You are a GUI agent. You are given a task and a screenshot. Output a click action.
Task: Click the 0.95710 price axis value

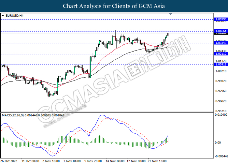[x=221, y=111]
